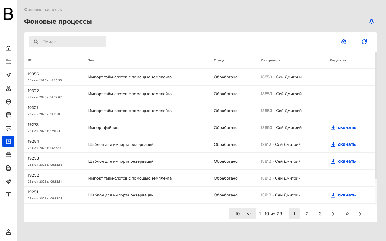Open the rows-per-page dropdown showing 10

click(242, 214)
